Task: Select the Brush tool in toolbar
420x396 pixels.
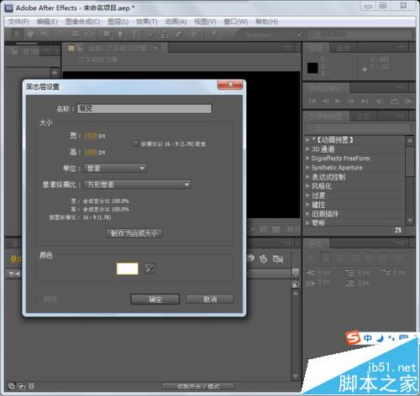Action: pyautogui.click(x=151, y=34)
